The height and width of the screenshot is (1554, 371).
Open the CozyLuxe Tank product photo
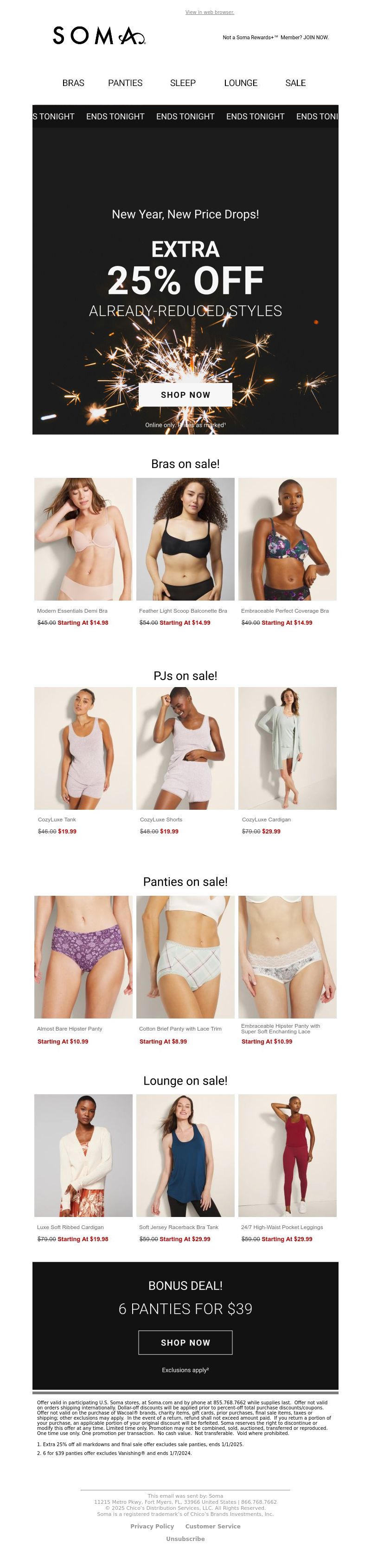[83, 748]
